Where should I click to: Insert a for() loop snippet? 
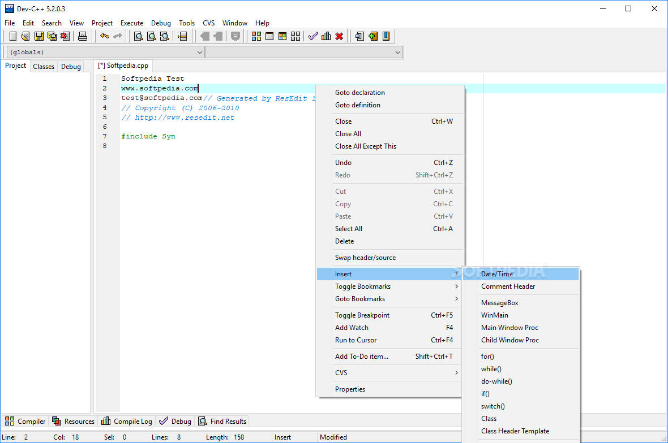(x=521, y=357)
